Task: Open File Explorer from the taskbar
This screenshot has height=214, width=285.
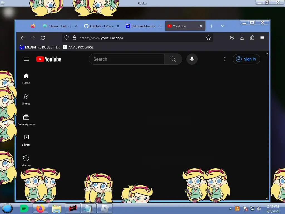Action: (x=56, y=208)
